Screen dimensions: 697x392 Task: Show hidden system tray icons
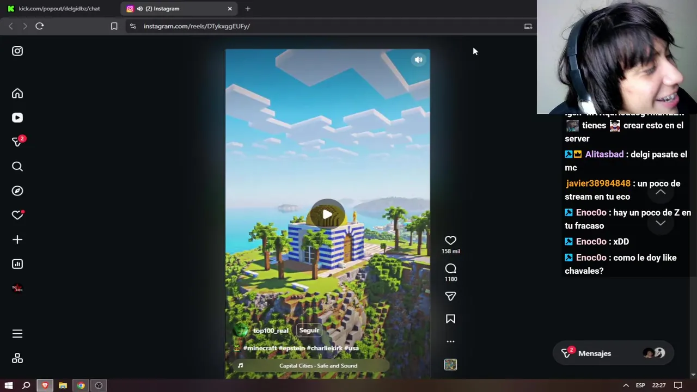[626, 385]
